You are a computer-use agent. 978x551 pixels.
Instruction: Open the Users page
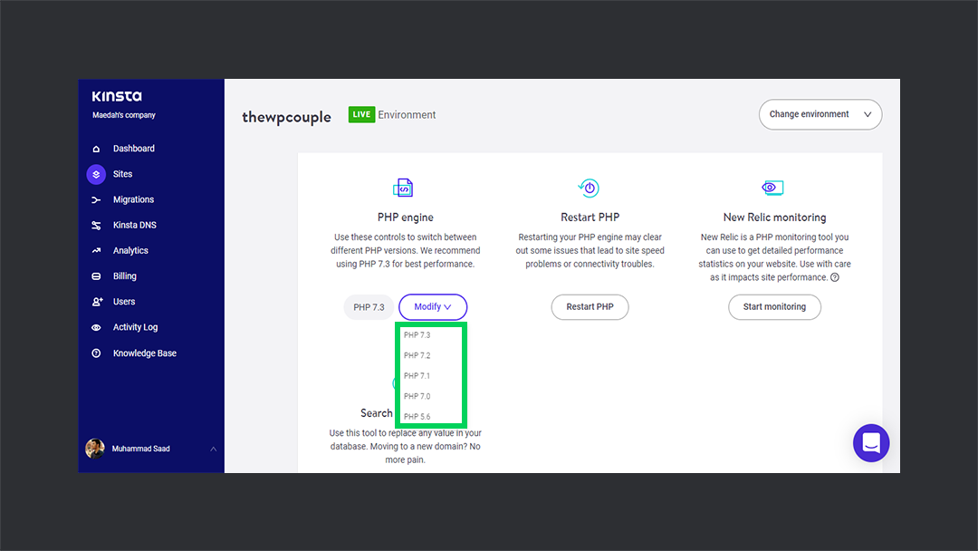click(123, 302)
